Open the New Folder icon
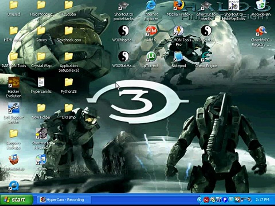The width and height of the screenshot is (275, 206). [x=41, y=108]
